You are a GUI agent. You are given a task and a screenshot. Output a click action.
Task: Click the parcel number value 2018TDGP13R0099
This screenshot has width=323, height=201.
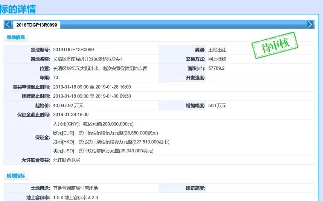coord(73,50)
